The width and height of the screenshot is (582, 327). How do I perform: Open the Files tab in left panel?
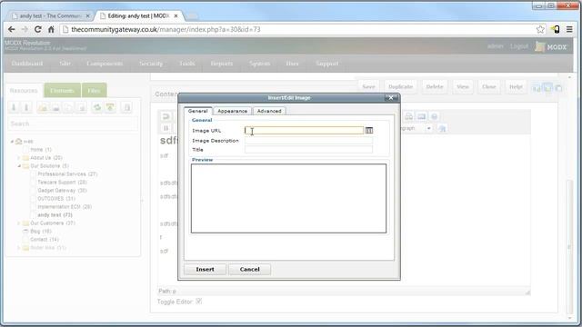coord(94,91)
